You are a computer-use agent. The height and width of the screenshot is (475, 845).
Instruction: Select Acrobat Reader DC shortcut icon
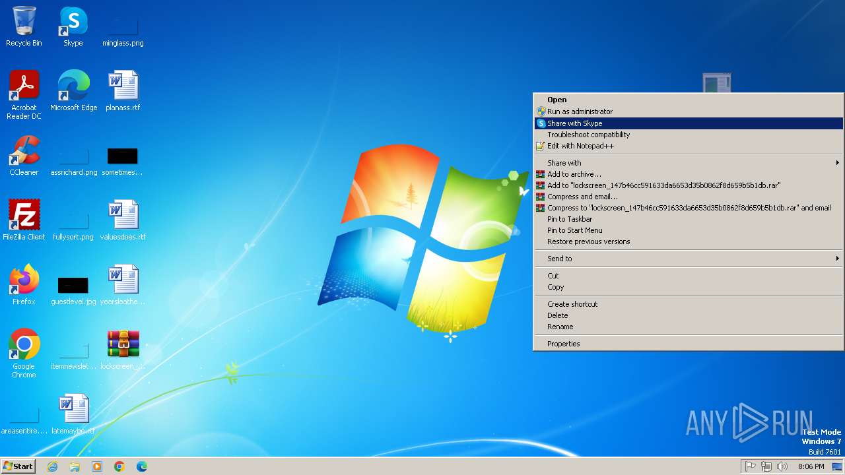(24, 94)
